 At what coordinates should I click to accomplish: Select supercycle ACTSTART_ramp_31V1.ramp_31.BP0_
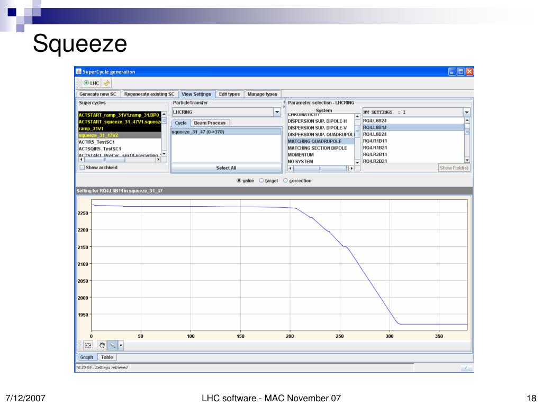coord(120,115)
